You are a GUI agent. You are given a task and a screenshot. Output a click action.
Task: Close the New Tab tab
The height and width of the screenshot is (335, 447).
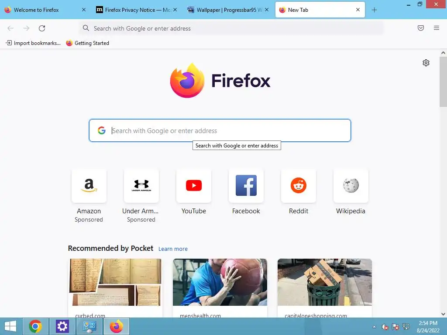click(x=358, y=10)
